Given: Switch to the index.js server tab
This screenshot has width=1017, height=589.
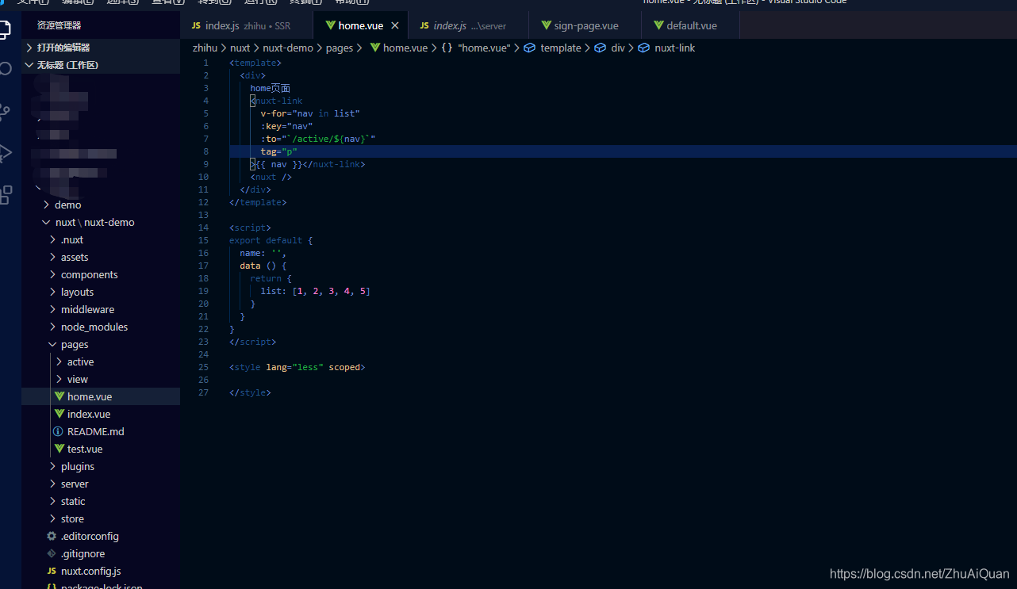Looking at the screenshot, I should [x=468, y=25].
